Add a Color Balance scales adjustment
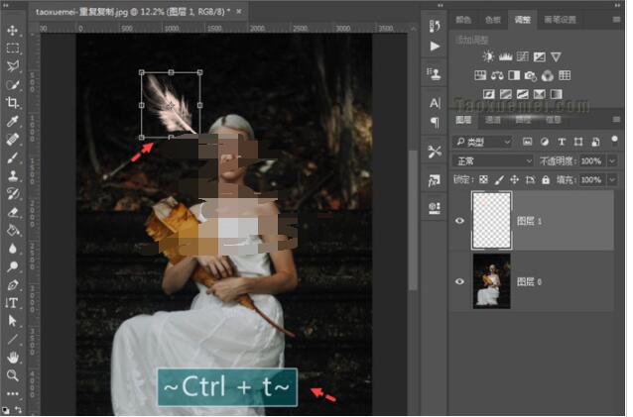 click(497, 75)
